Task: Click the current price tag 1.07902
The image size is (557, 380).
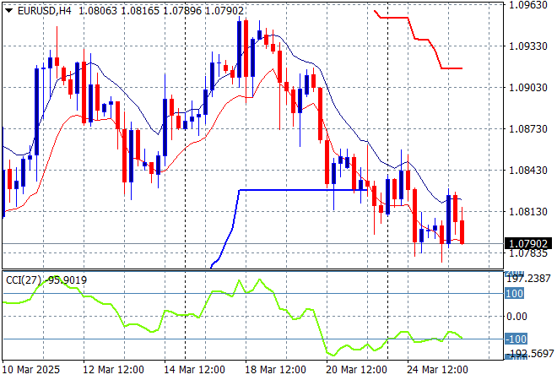Action: 528,243
